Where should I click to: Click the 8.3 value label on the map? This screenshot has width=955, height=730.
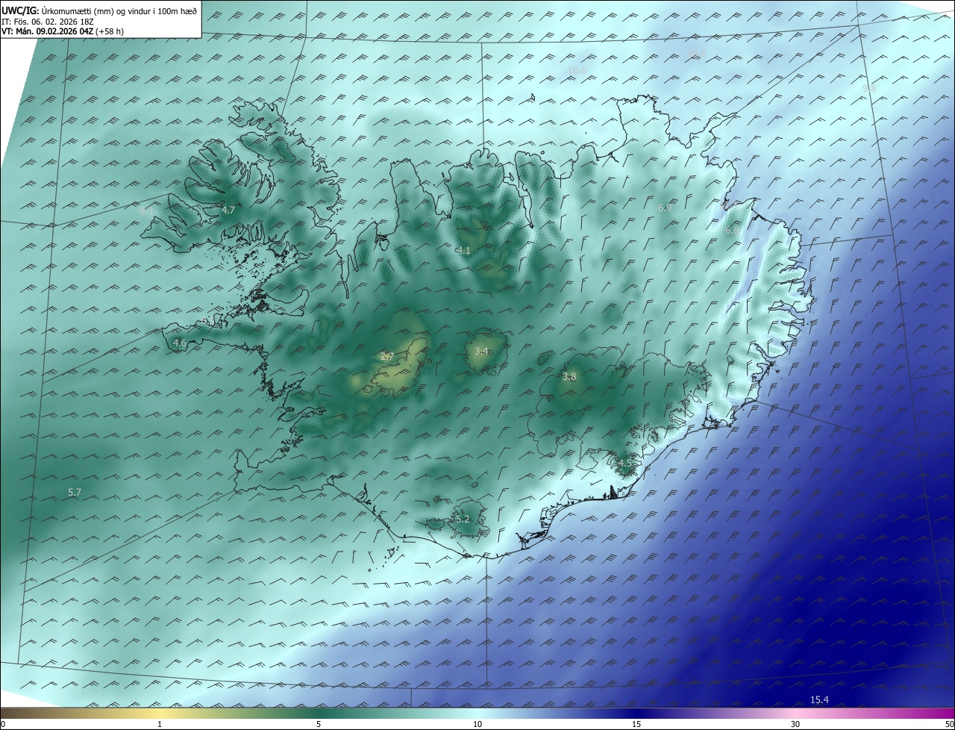tap(146, 210)
